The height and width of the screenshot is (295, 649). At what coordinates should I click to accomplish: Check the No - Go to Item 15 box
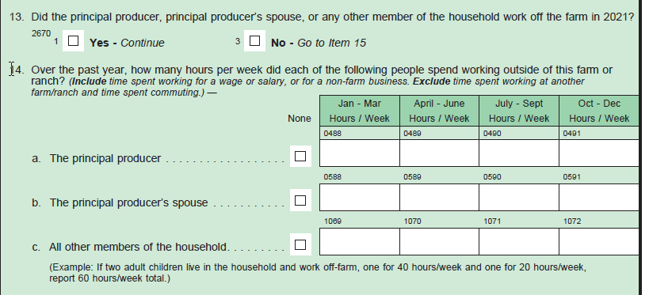[x=254, y=40]
